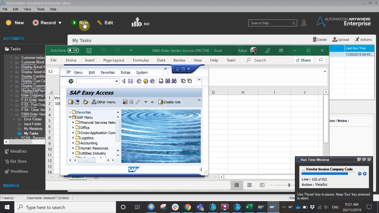
Task: Click the Excel Ribbon Display Options icon
Action: tap(281, 51)
